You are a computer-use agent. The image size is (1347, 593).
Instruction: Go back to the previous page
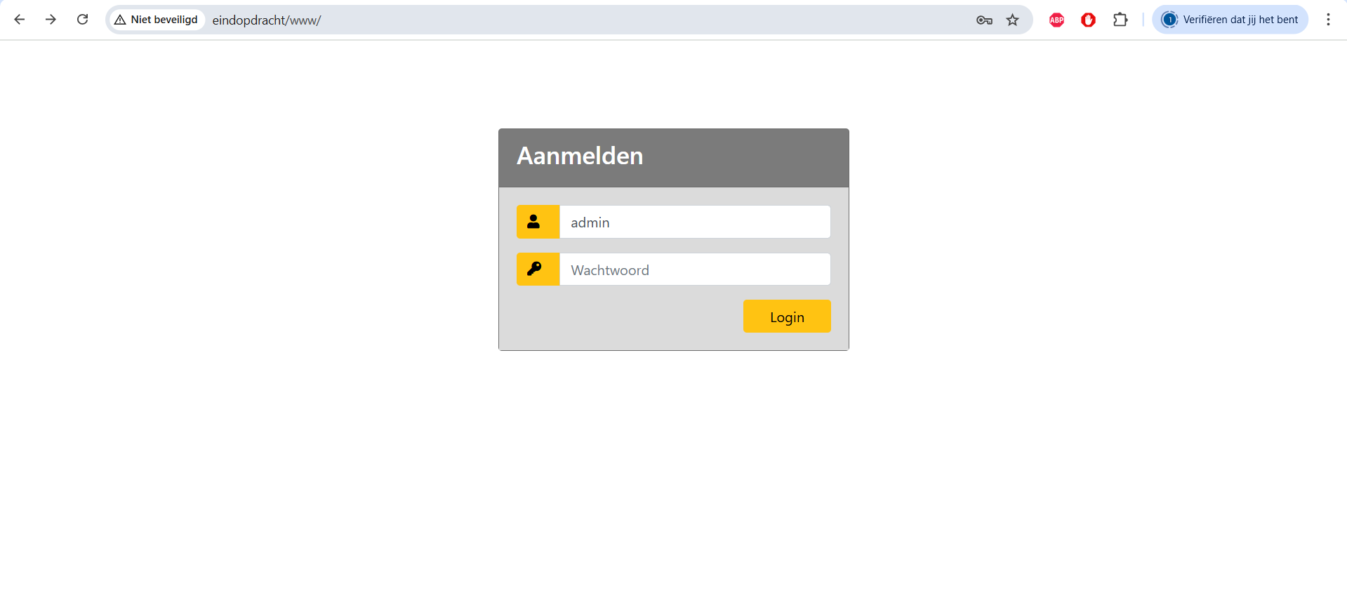click(x=20, y=20)
